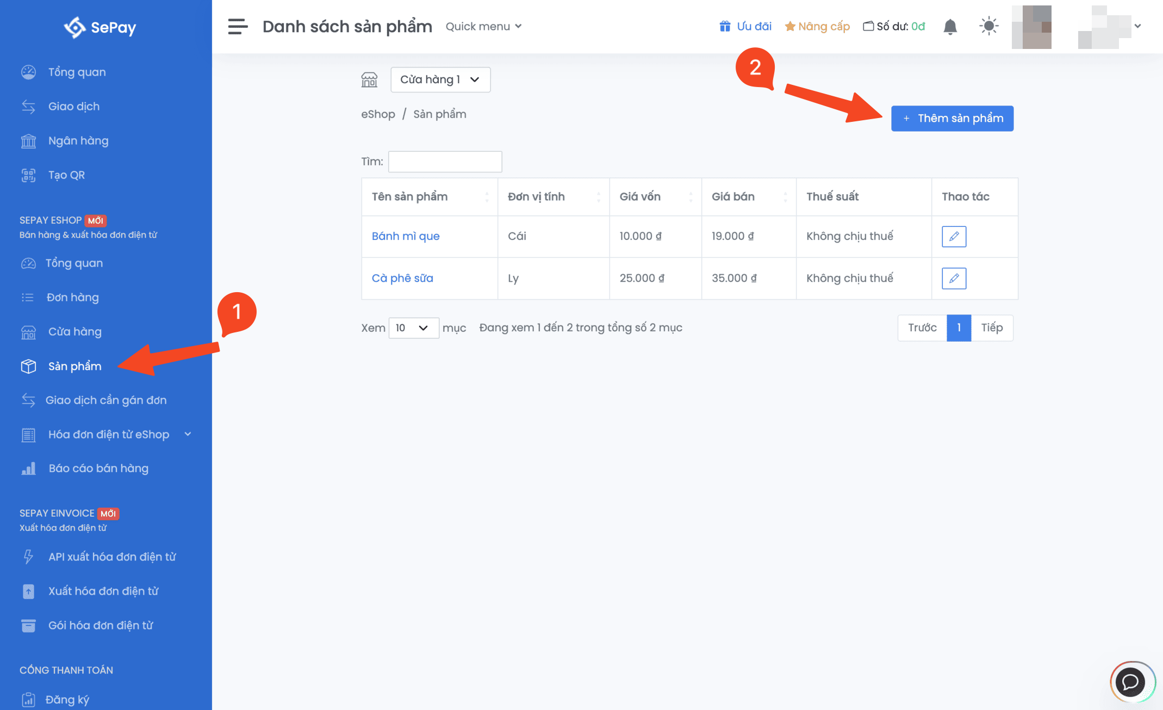The height and width of the screenshot is (710, 1163).
Task: Go to Đơn hàng in sidebar
Action: 73,298
